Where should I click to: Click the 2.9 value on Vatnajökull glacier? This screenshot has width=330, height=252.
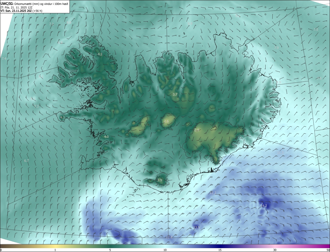197,130
